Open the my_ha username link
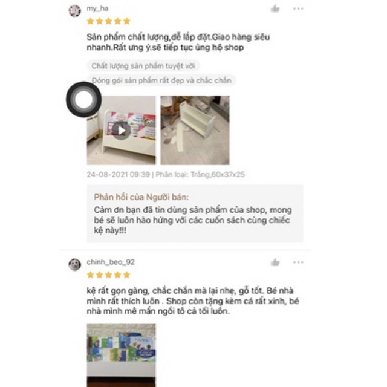Image resolution: width=387 pixels, height=387 pixels. (97, 8)
